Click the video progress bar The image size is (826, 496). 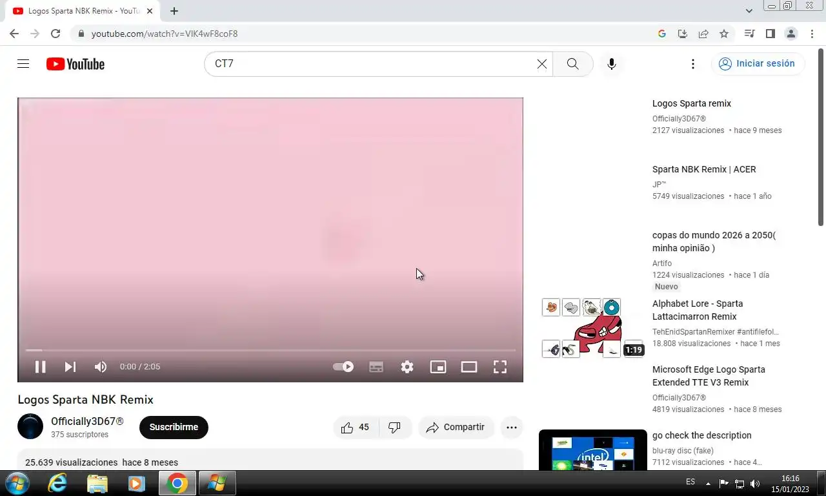[x=270, y=350]
